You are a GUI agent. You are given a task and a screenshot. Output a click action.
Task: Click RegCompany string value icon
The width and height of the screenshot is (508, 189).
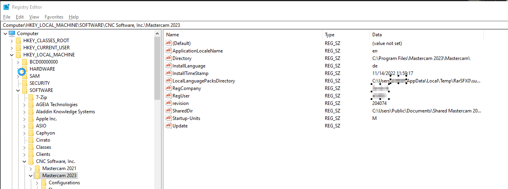click(x=168, y=88)
